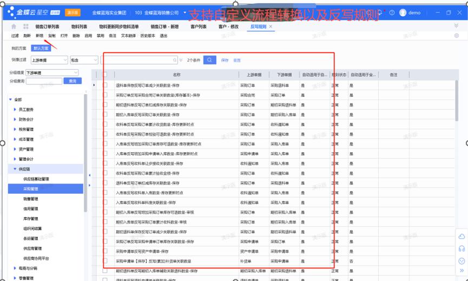Viewport: 468px width, 281px height.
Task: Click the quick filter text input
Action: point(139,60)
